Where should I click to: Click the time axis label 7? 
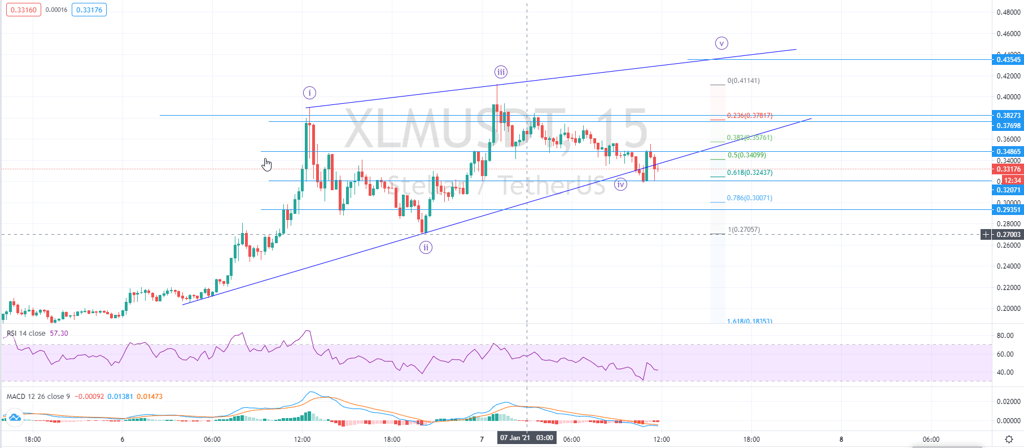[x=482, y=439]
